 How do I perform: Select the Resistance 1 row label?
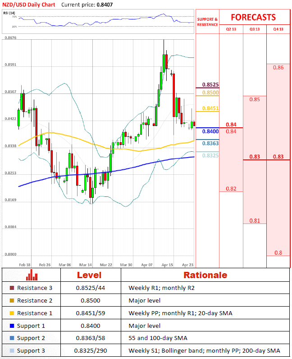click(x=35, y=313)
